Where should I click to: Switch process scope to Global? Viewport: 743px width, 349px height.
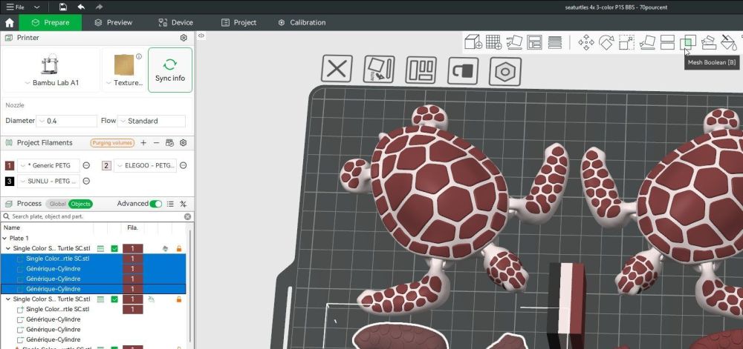(x=57, y=204)
